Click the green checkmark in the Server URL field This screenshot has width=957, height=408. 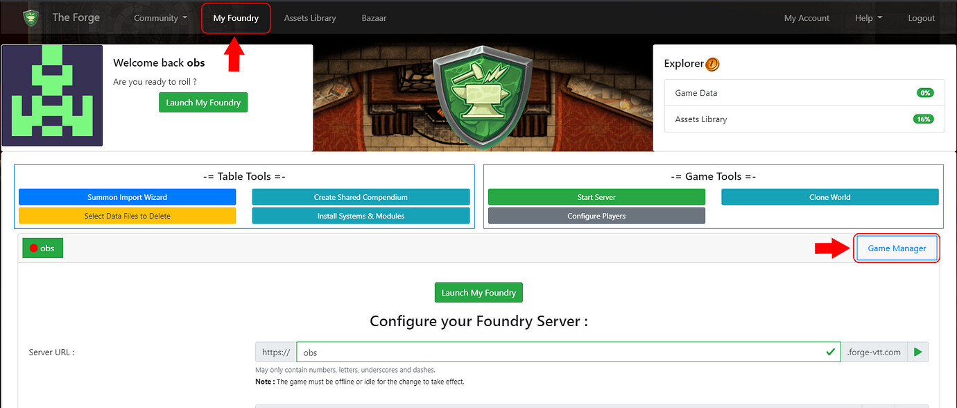pos(830,352)
